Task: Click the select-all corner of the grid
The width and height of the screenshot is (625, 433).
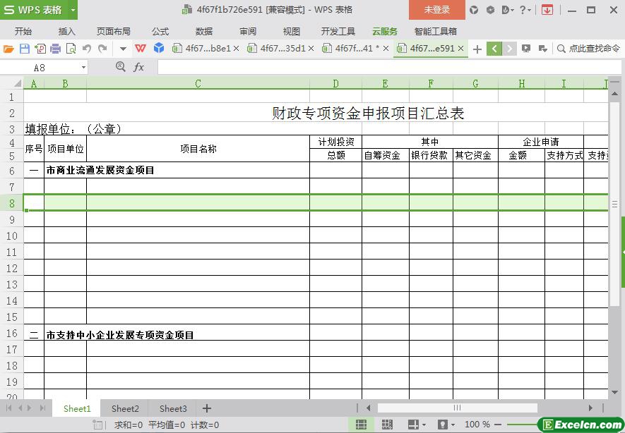Action: click(17, 84)
